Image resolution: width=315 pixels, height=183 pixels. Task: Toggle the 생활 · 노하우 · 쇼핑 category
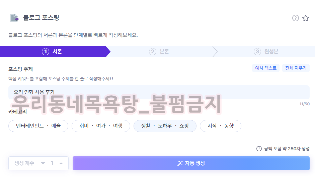165,126
